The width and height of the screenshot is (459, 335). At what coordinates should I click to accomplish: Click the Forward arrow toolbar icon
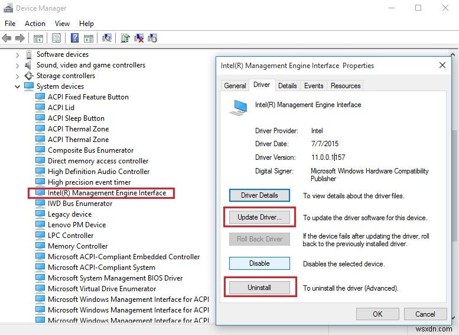20,38
